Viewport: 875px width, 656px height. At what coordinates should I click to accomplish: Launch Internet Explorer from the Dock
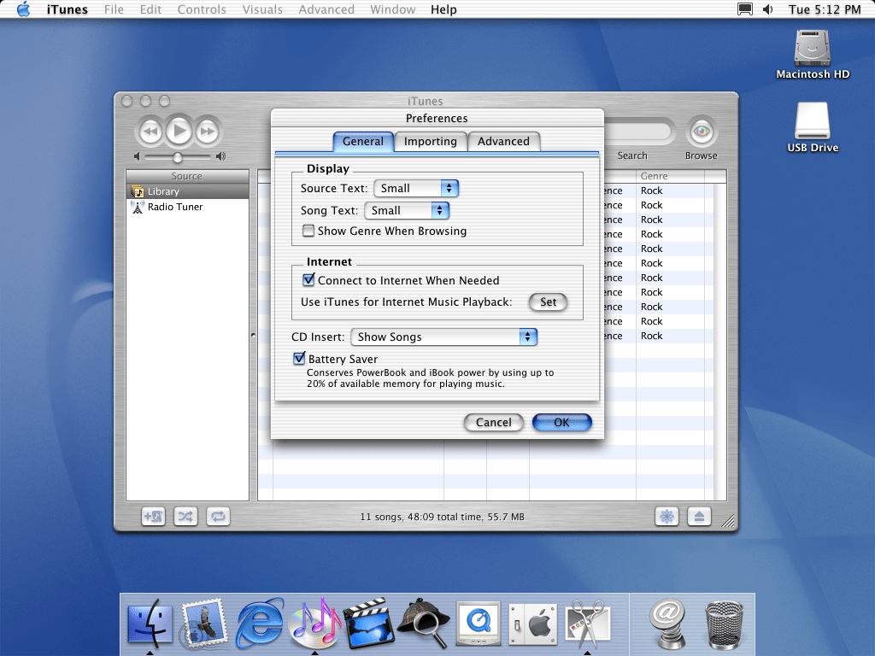click(260, 624)
